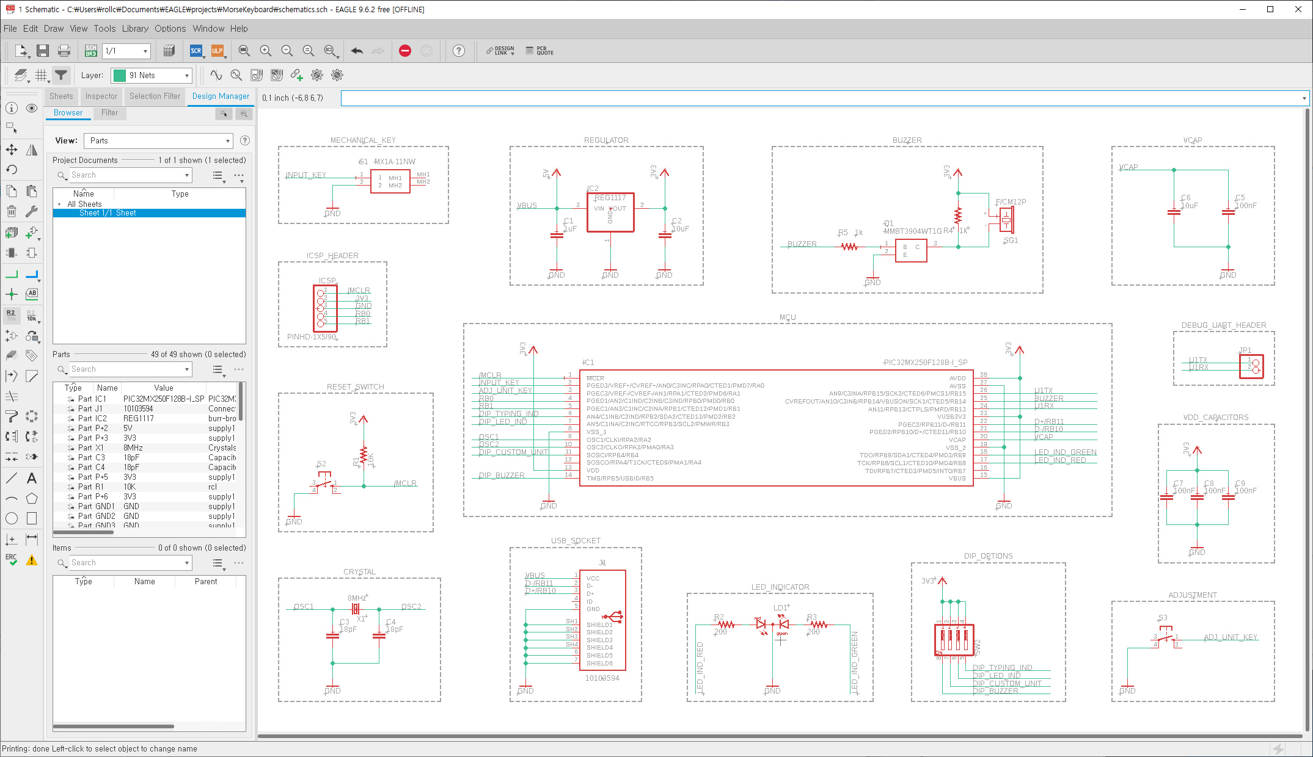Select the green Net drawing tool
Screen dimensions: 1313x757
12,274
